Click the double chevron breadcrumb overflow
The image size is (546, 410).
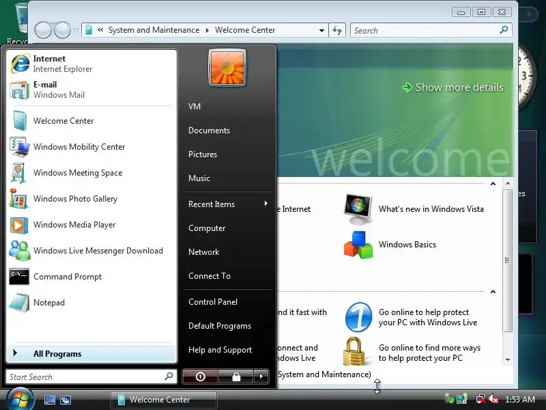100,30
